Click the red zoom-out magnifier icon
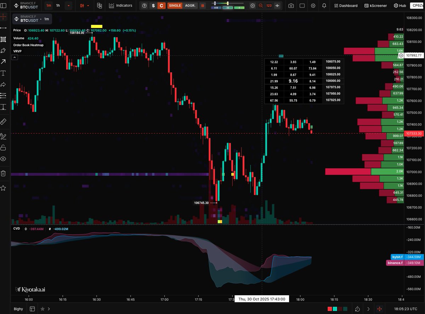The width and height of the screenshot is (425, 314). (x=261, y=6)
